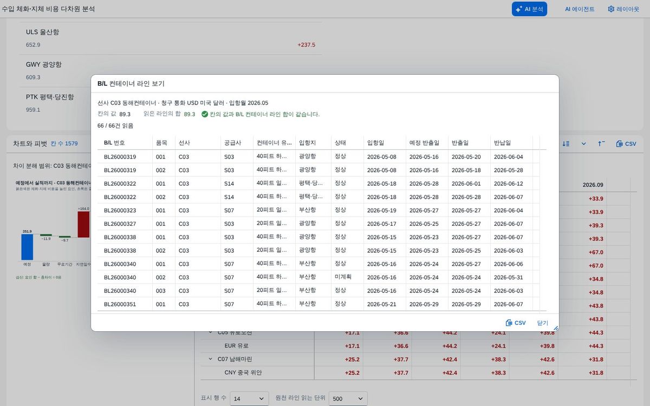Collapse the C05 carrier row chevron
The height and width of the screenshot is (406, 650).
[x=211, y=332]
